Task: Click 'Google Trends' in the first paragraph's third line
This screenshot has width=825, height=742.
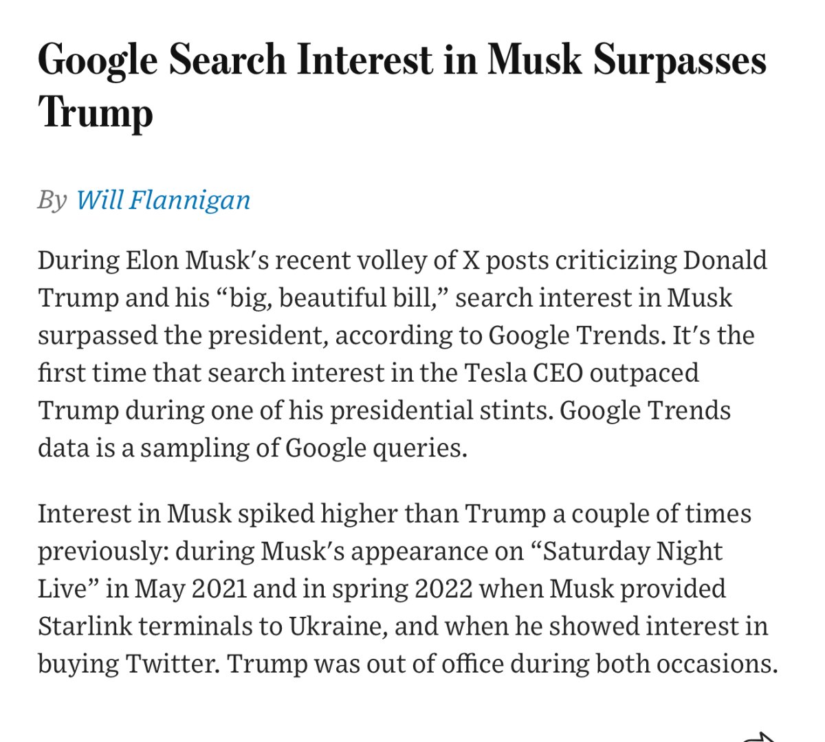Action: coord(575,335)
